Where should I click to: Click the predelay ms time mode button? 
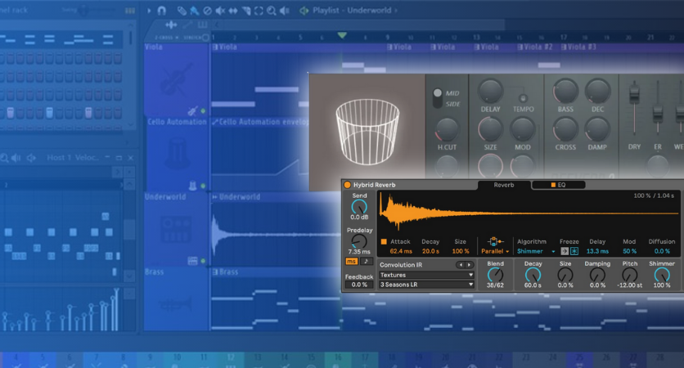tap(352, 262)
